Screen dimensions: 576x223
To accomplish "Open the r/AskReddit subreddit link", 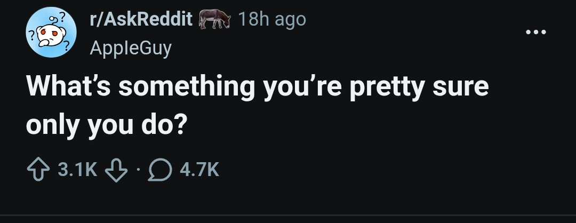I will (x=141, y=20).
